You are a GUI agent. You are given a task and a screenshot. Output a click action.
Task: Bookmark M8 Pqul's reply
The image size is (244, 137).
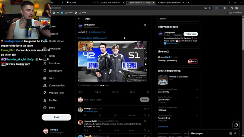144,115
